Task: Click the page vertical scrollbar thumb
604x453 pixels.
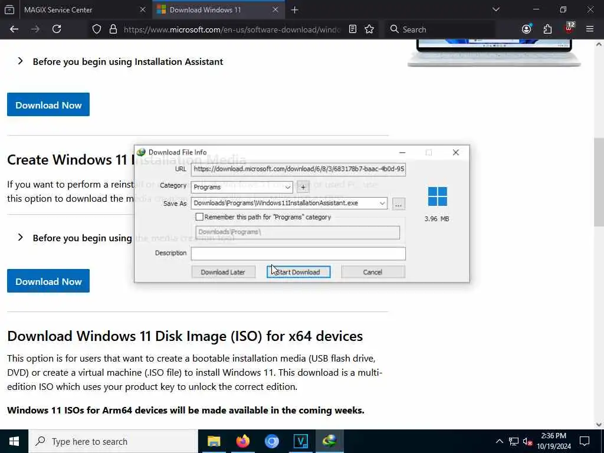Action: point(599,182)
